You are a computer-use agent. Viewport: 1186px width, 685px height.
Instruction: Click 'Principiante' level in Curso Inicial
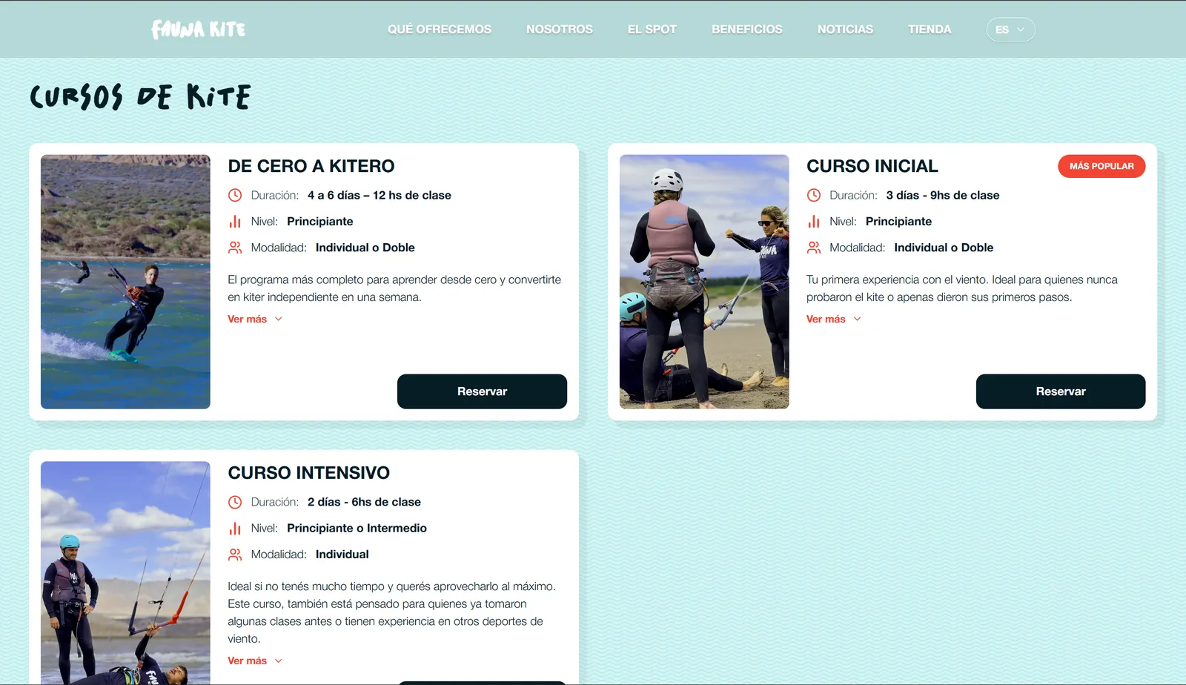pyautogui.click(x=899, y=221)
